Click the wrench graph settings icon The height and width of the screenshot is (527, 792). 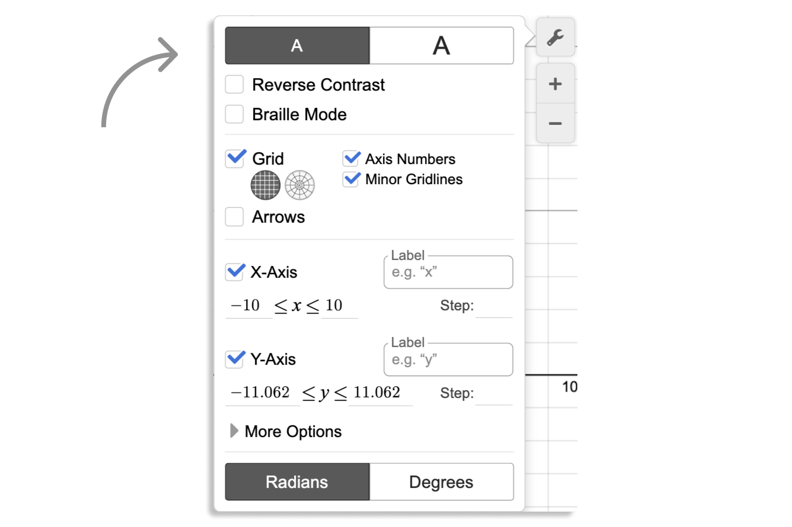[x=555, y=37]
